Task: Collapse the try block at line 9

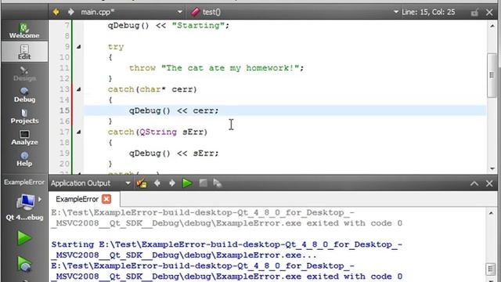Action: pos(78,47)
